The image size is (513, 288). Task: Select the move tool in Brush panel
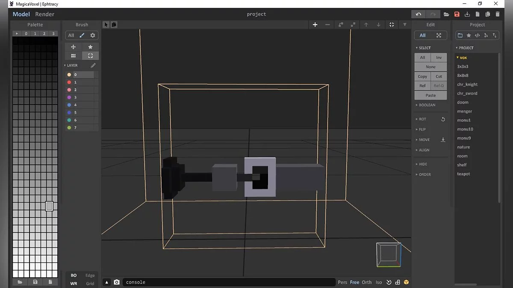[73, 47]
